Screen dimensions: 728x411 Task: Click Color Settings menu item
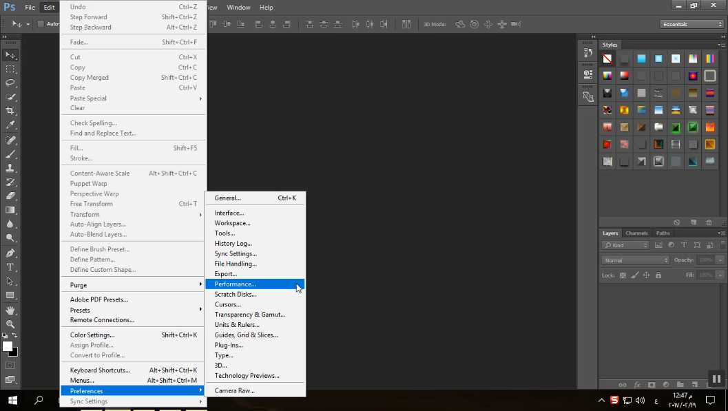[x=133, y=335]
